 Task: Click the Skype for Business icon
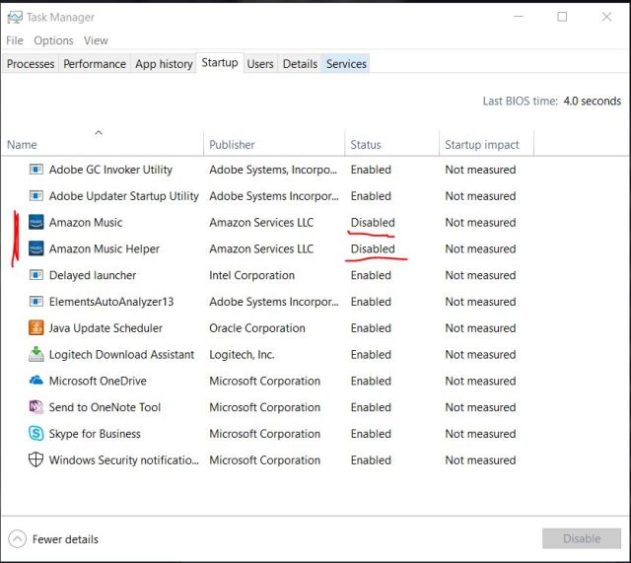tap(36, 434)
